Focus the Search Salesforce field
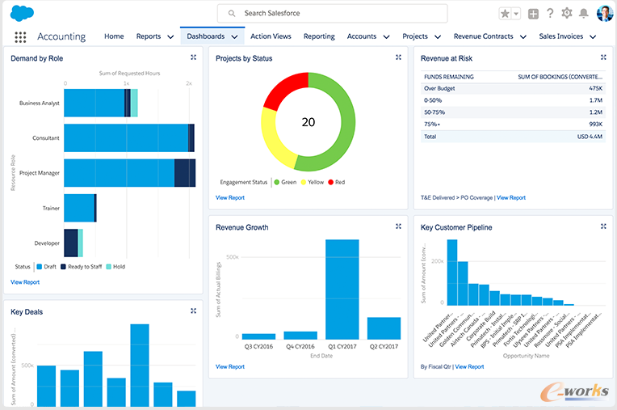This screenshot has height=410, width=617. pyautogui.click(x=333, y=14)
